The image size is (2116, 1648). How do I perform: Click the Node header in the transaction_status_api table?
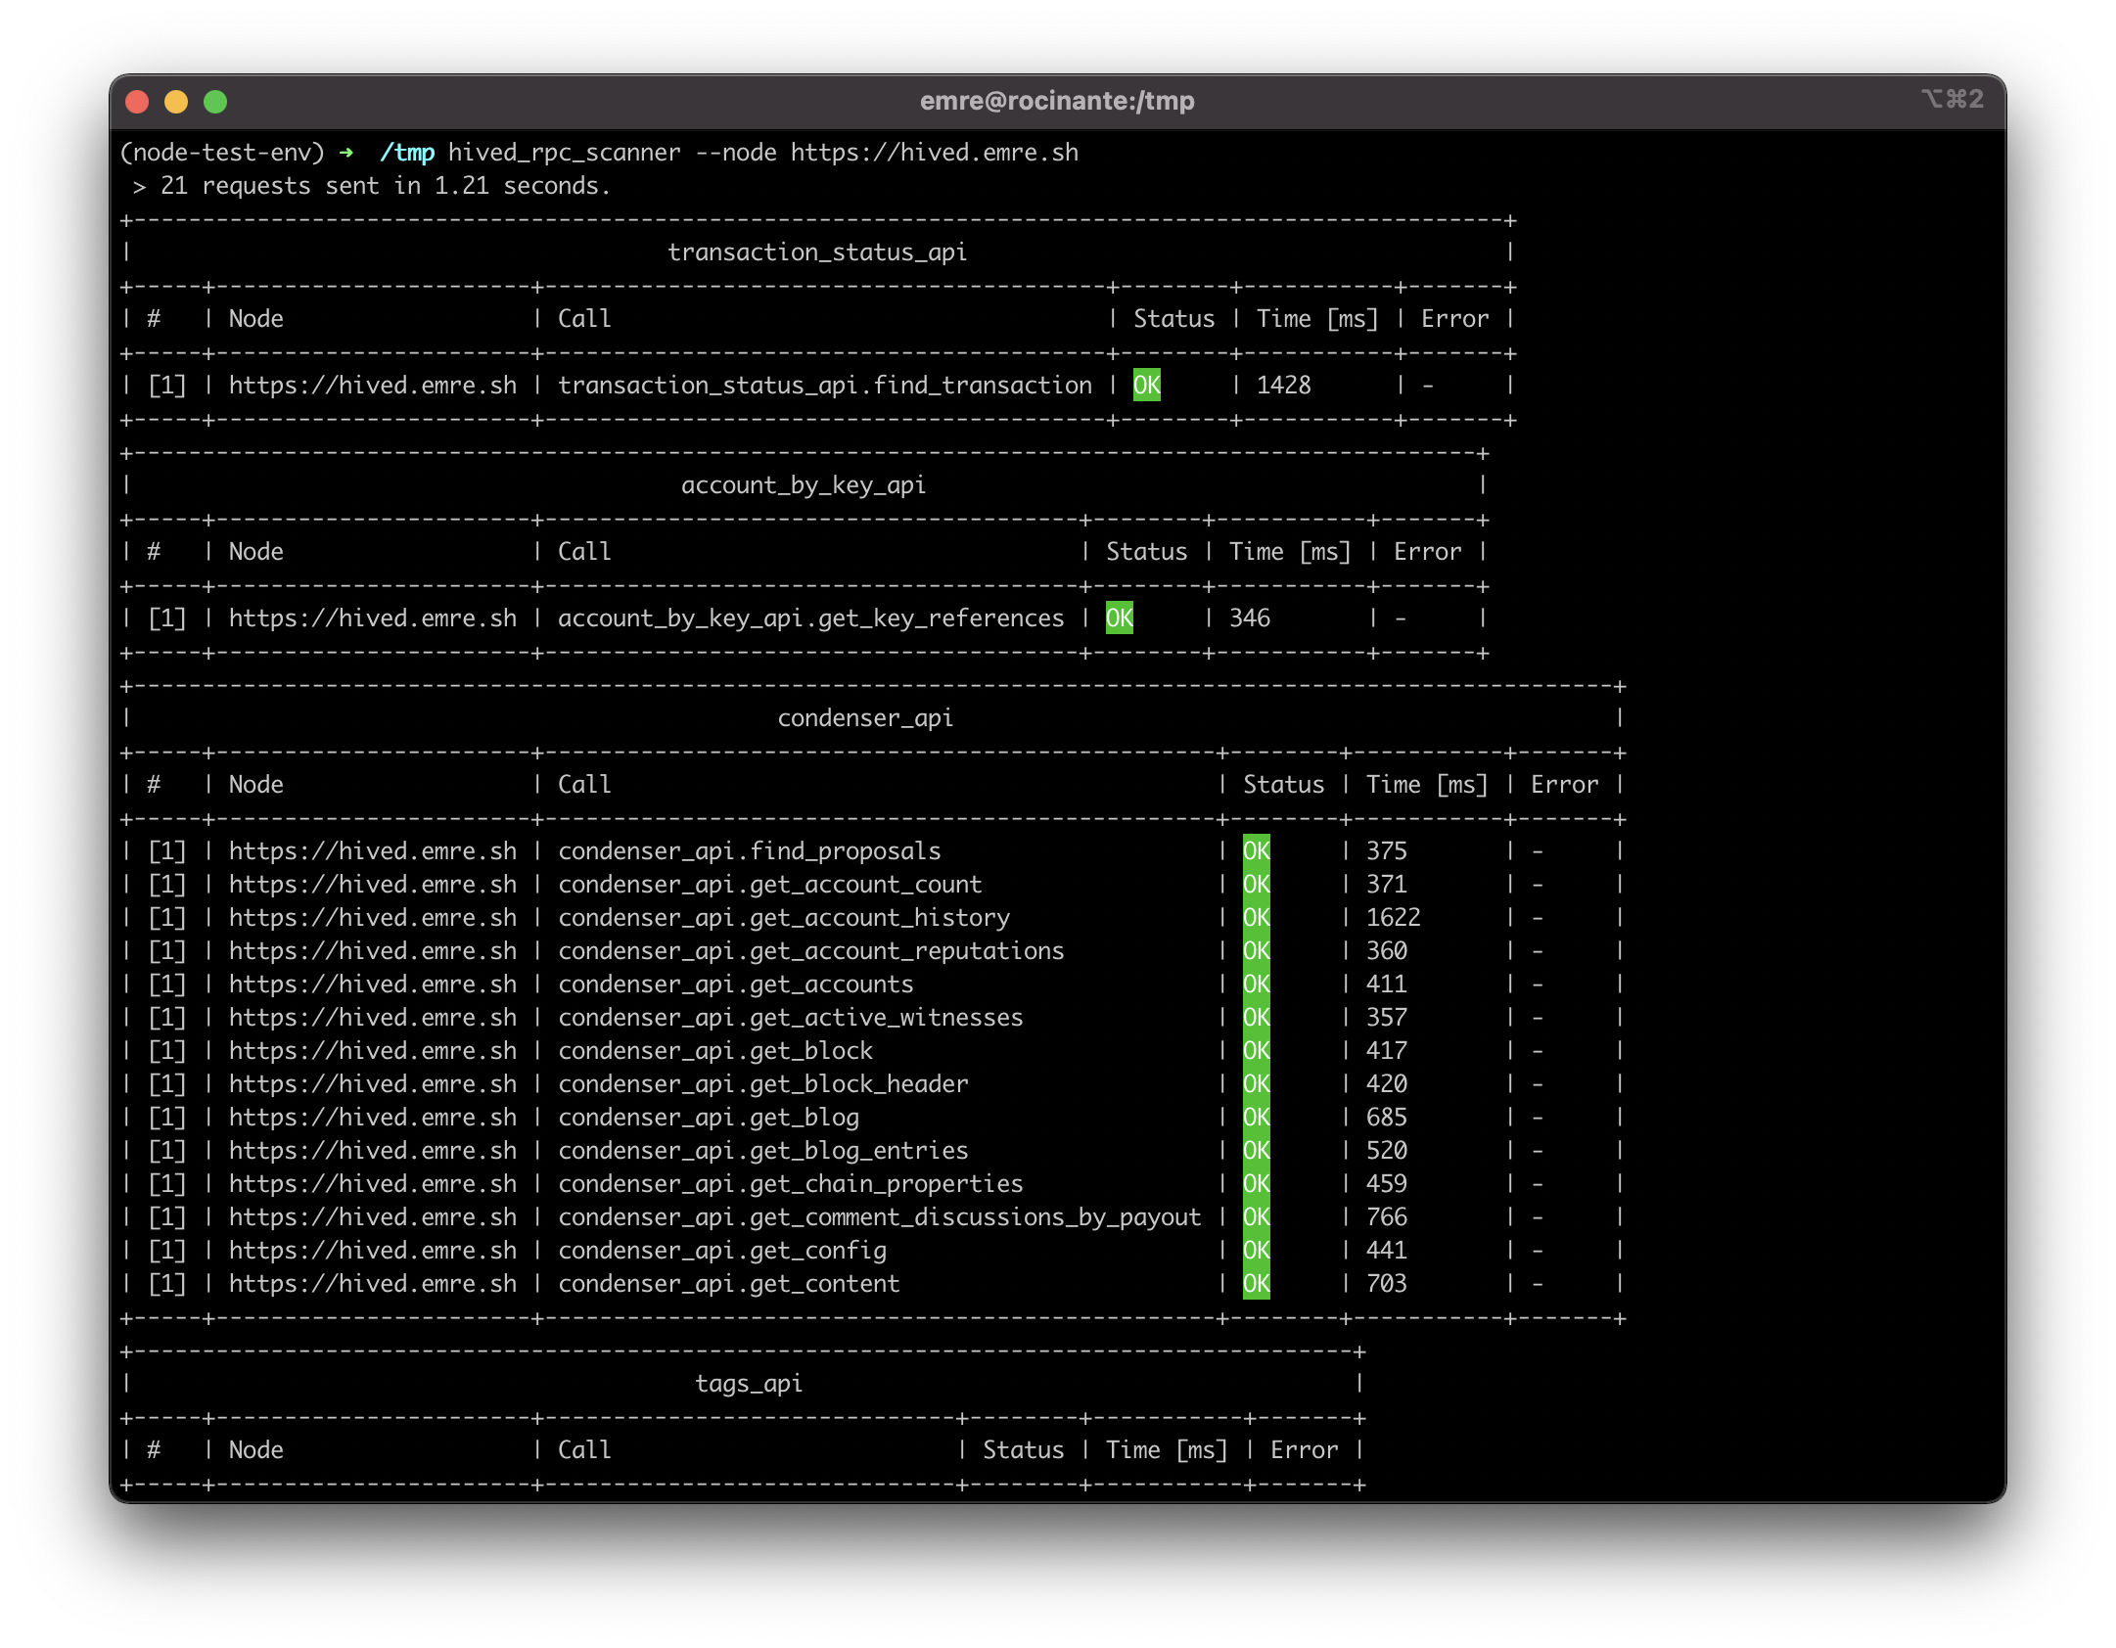(x=256, y=319)
